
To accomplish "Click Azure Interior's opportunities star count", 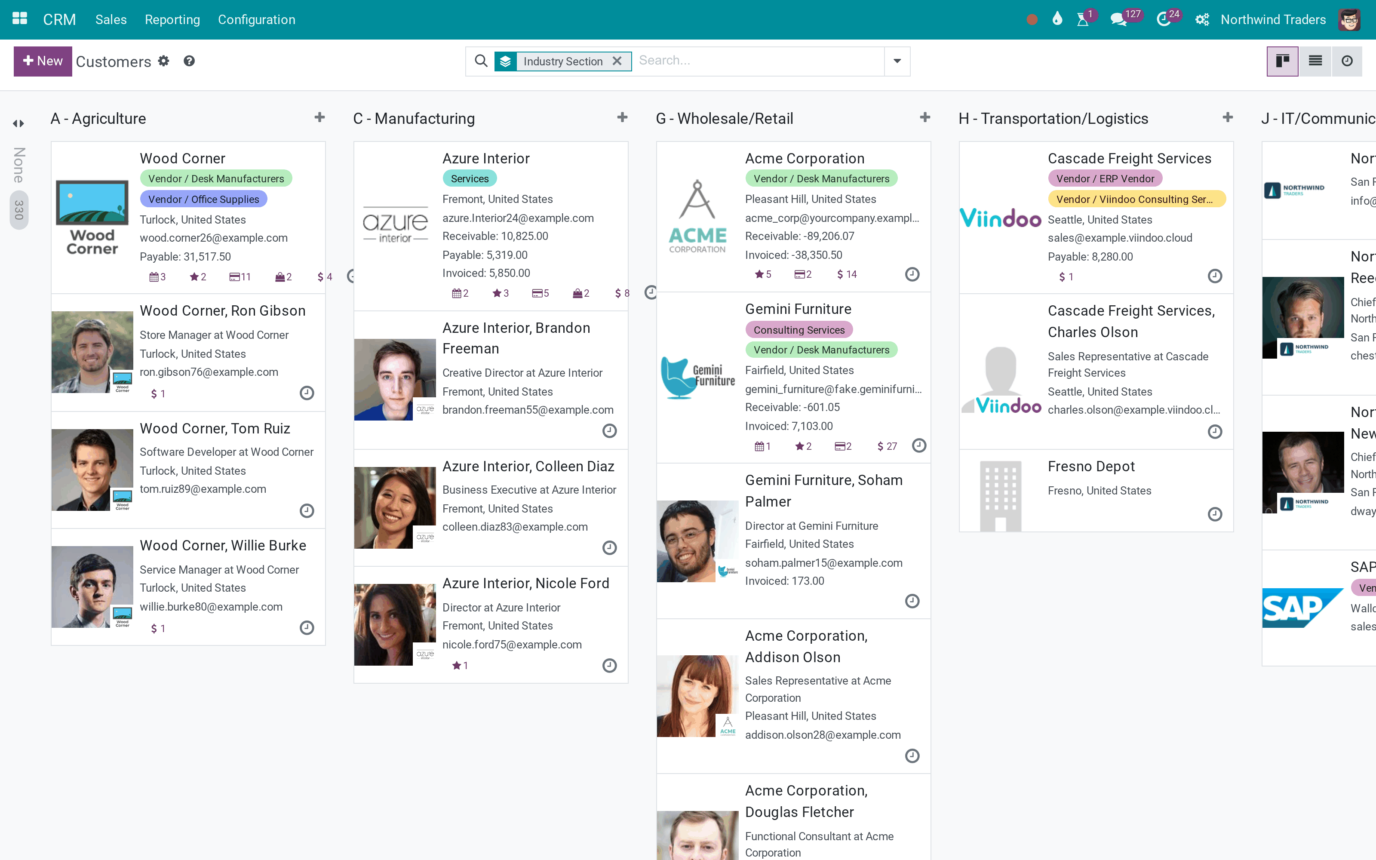I will pos(501,294).
